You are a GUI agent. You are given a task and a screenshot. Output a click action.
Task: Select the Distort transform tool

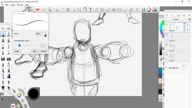(79, 10)
